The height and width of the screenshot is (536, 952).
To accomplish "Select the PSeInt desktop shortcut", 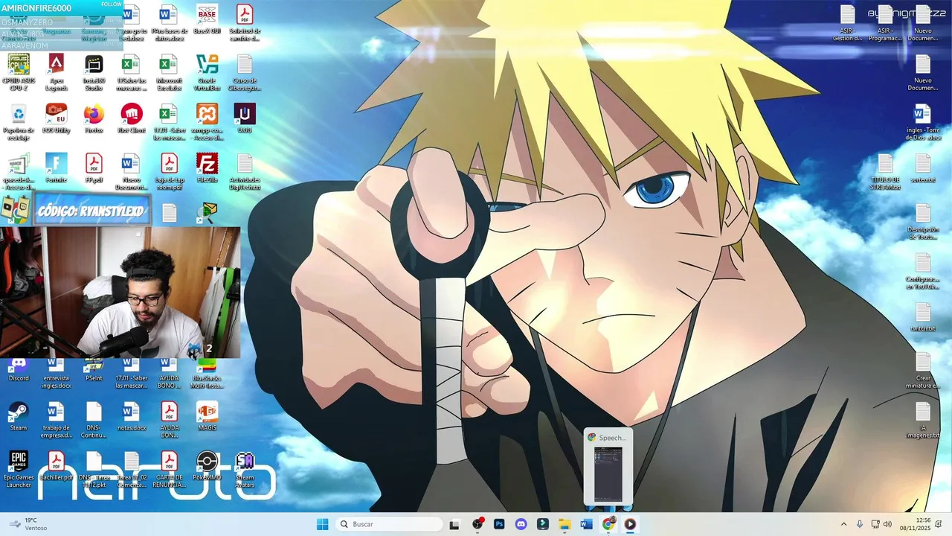I will point(94,369).
